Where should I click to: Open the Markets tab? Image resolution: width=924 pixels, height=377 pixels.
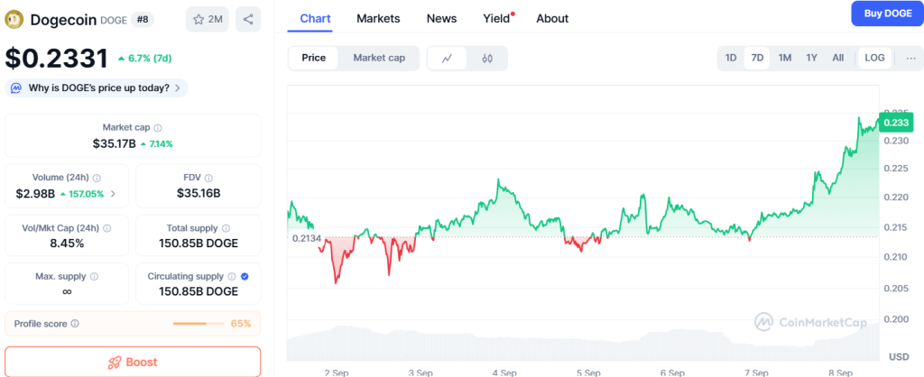tap(378, 18)
